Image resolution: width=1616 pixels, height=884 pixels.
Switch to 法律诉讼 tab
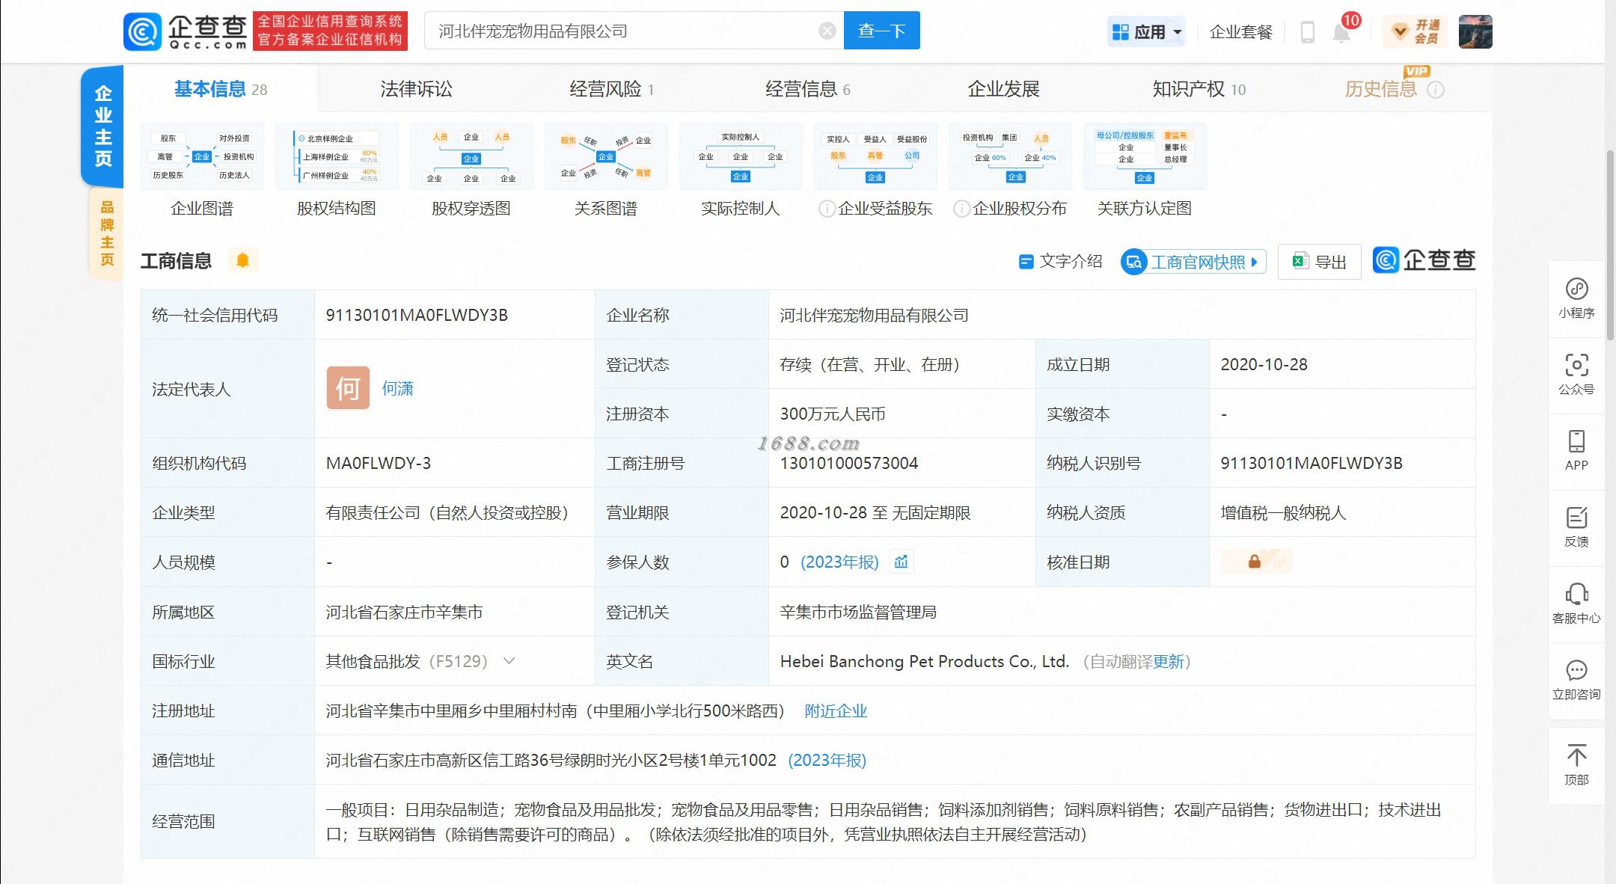tap(416, 89)
